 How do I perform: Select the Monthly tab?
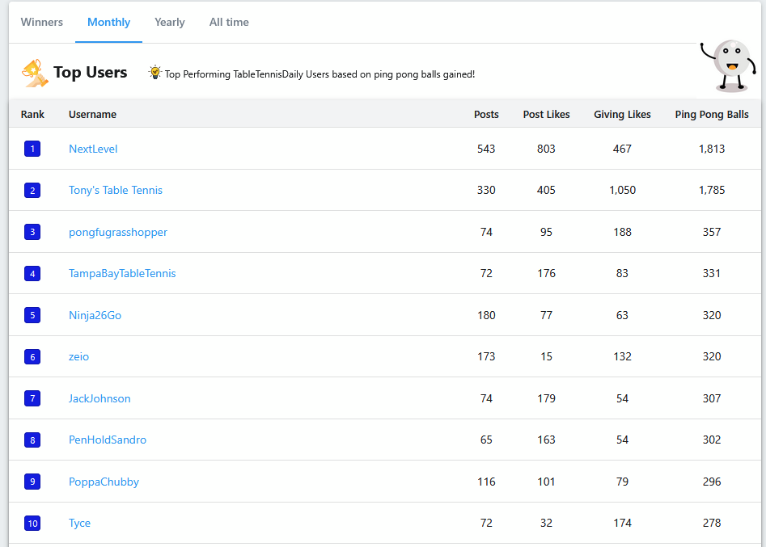[108, 22]
